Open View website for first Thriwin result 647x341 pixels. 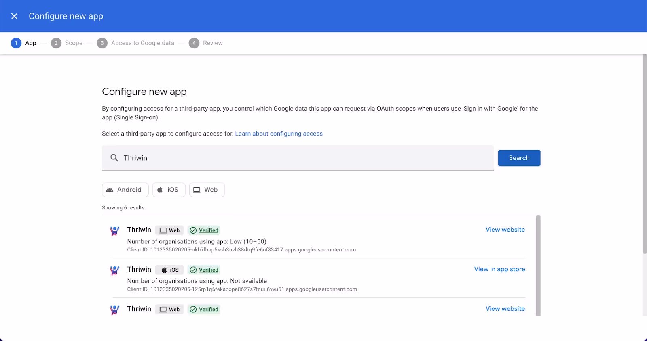point(505,230)
